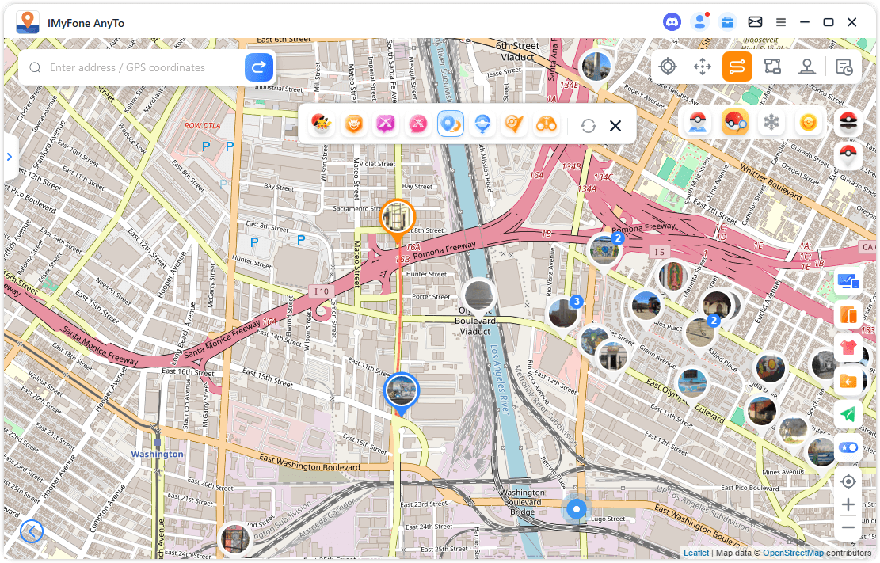Click the snowflake cooldown timer icon

[x=770, y=123]
